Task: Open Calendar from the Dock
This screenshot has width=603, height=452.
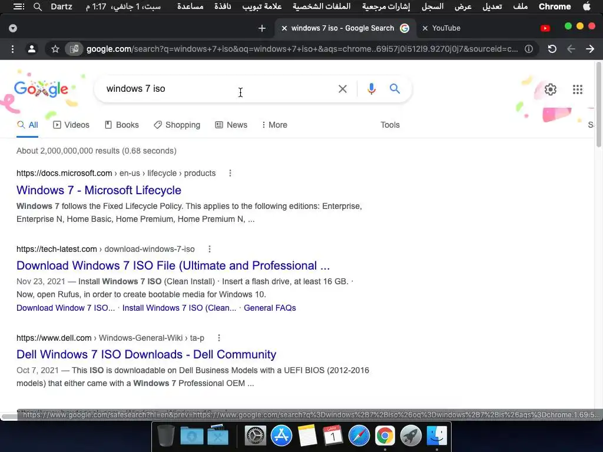Action: pyautogui.click(x=333, y=436)
